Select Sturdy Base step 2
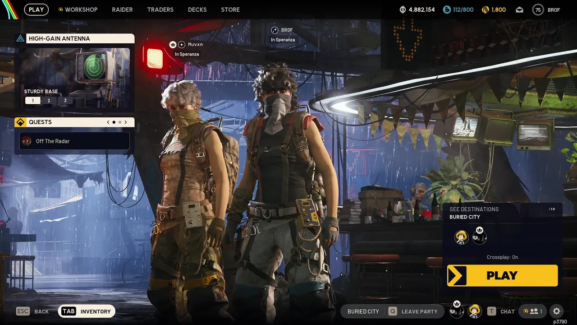This screenshot has height=325, width=577. click(49, 101)
